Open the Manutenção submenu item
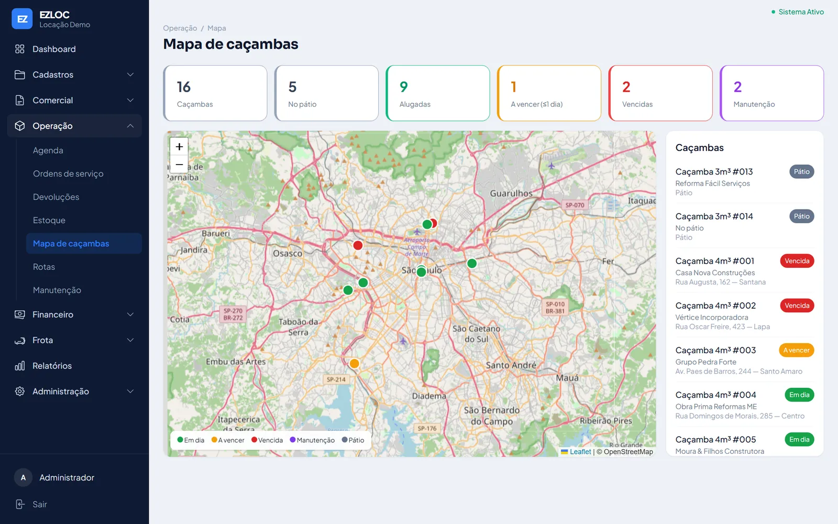The width and height of the screenshot is (838, 524). coord(84,290)
